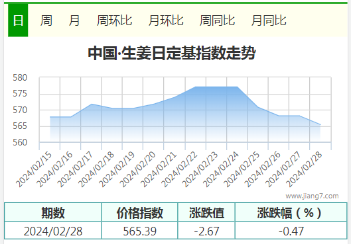Click the 2024/02/15 axis date label
This screenshot has height=244, width=351.
tap(34, 170)
